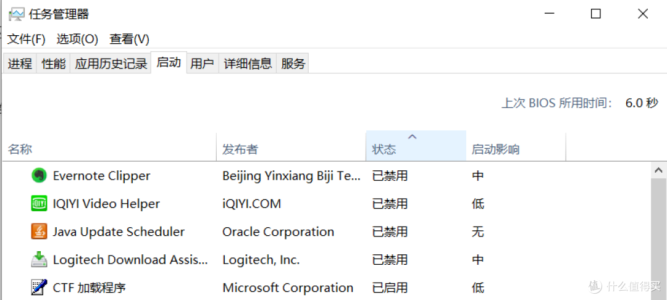This screenshot has width=667, height=300.
Task: Switch to the 详细信息 tab
Action: click(248, 64)
